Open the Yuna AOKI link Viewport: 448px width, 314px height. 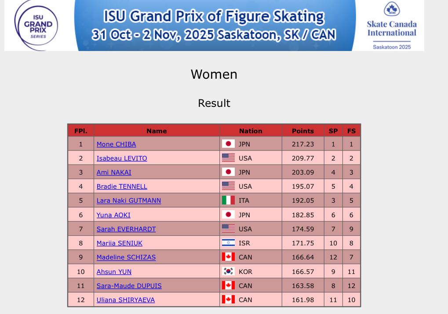tap(113, 215)
